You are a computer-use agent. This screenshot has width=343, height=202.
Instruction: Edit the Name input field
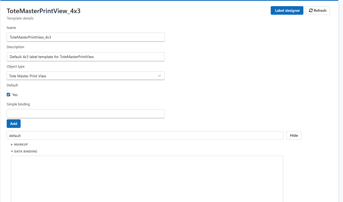(86, 37)
